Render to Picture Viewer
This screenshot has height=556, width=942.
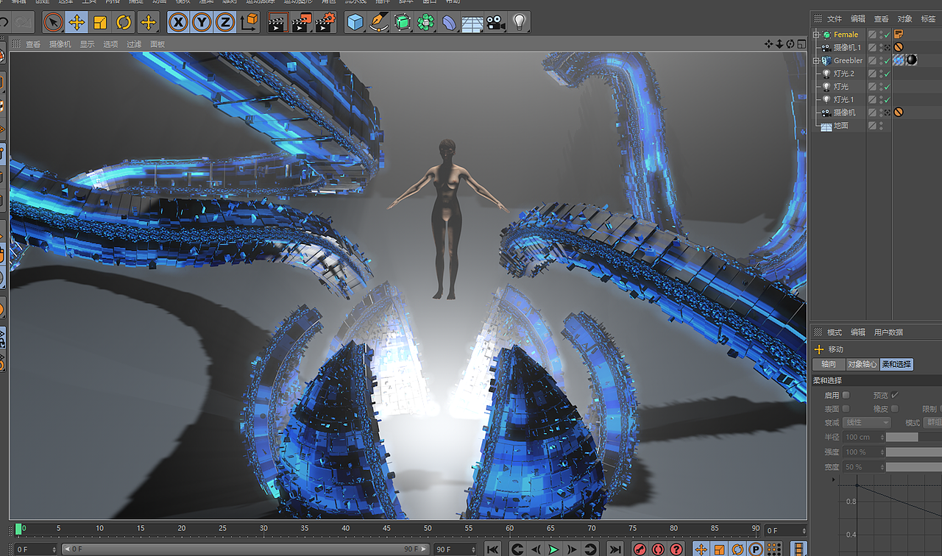(x=301, y=22)
